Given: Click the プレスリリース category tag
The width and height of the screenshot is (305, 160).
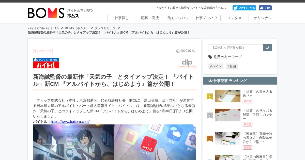Looking at the screenshot, I should coord(43,51).
